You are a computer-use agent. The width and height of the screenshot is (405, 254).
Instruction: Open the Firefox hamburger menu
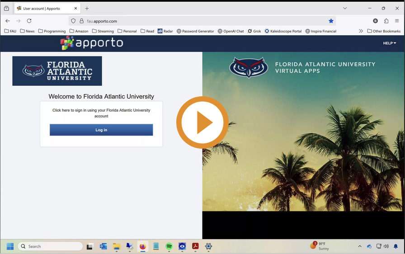[x=397, y=21]
